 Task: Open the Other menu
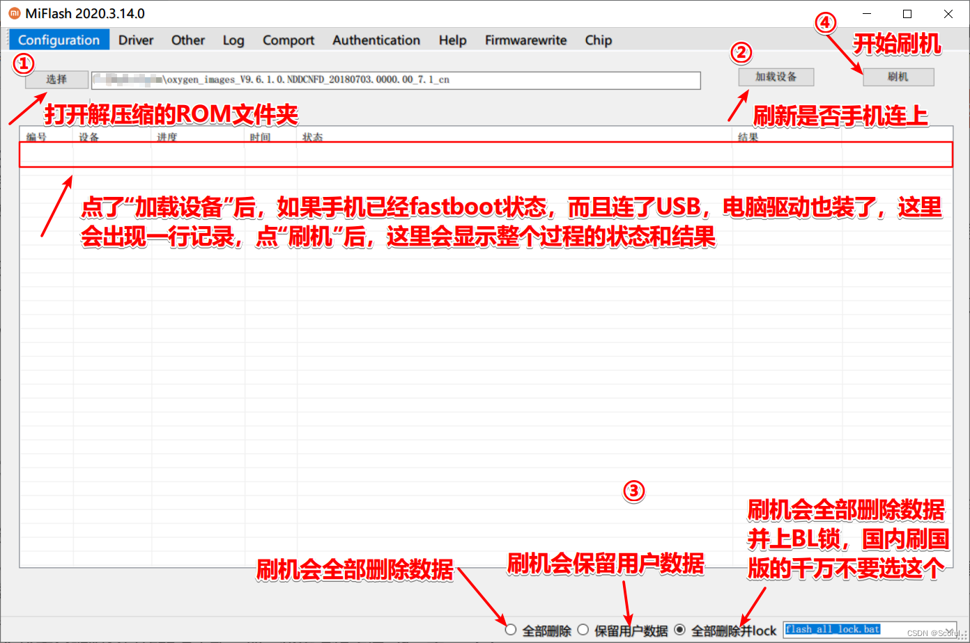click(188, 40)
